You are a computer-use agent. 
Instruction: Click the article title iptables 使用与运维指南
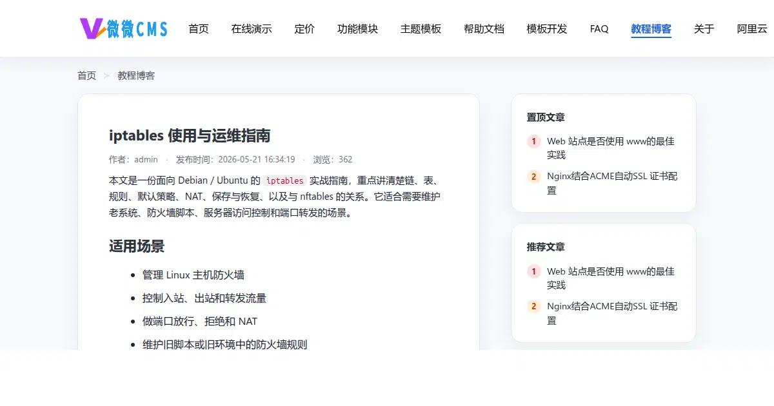pyautogui.click(x=190, y=135)
